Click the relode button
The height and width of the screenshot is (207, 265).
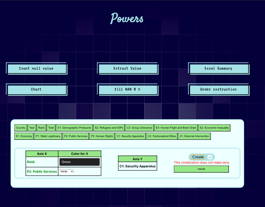tap(201, 169)
